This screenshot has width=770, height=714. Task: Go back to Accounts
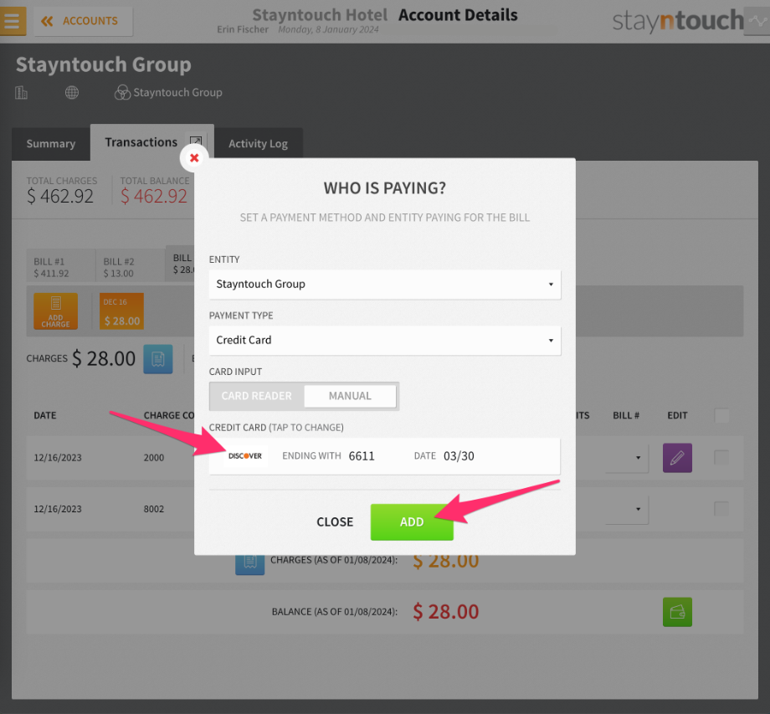tap(83, 21)
